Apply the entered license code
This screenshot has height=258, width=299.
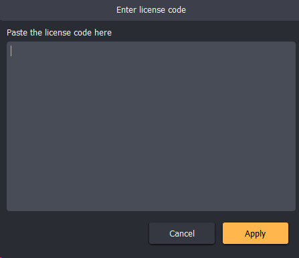[256, 233]
